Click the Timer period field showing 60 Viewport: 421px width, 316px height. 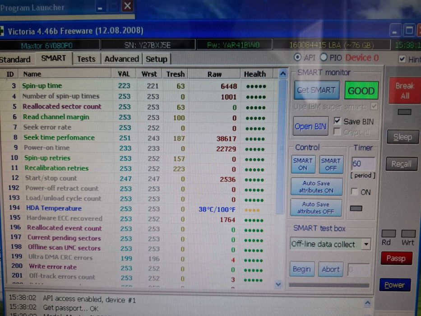[363, 163]
